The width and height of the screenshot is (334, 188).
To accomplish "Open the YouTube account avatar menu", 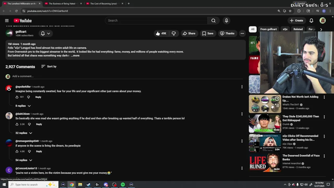I will [323, 21].
